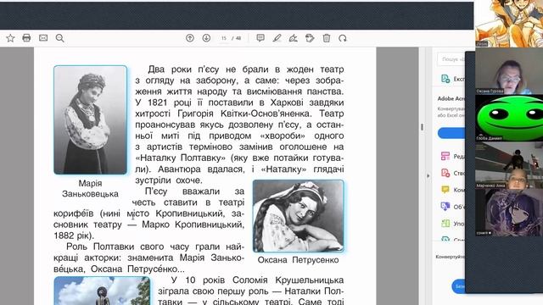The width and height of the screenshot is (543, 305).
Task: Click the words 'Соломія Крушельницька' in the text
Action: tap(288, 280)
